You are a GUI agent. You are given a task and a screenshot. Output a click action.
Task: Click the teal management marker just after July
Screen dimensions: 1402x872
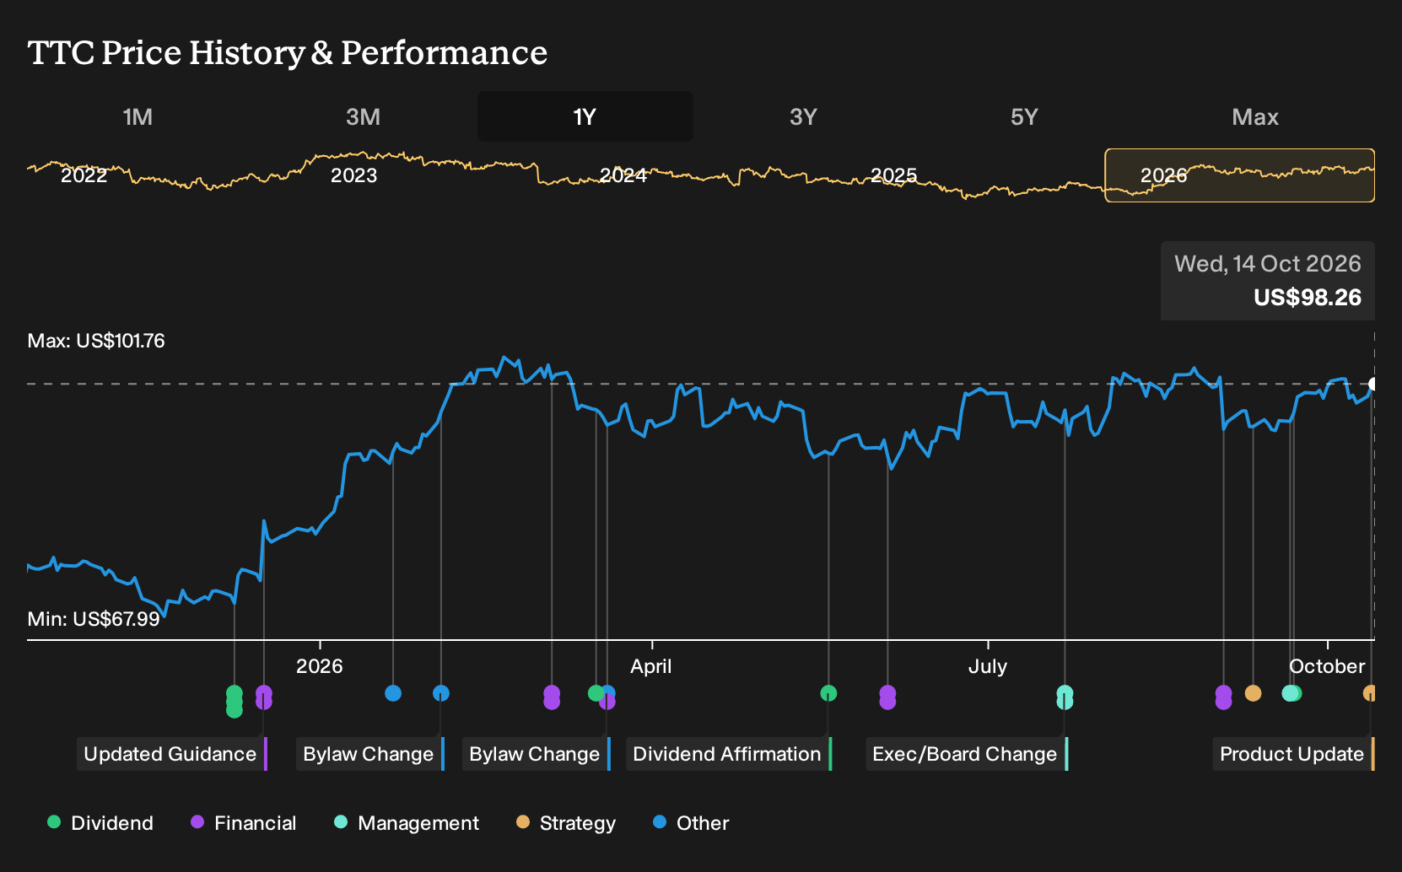pyautogui.click(x=1065, y=697)
